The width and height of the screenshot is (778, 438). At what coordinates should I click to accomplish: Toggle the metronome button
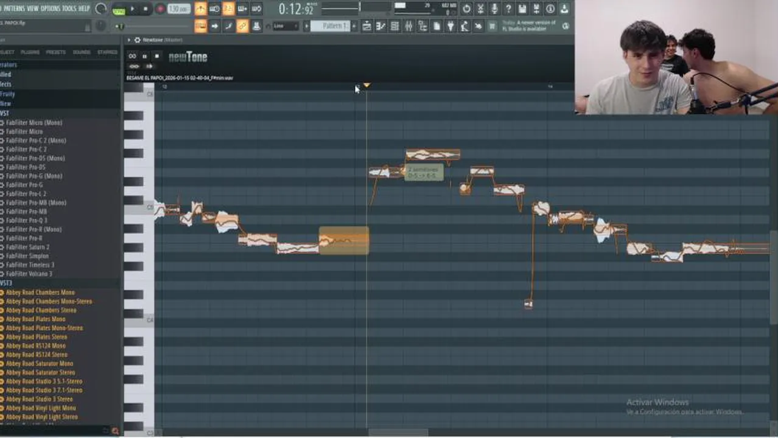tap(200, 9)
